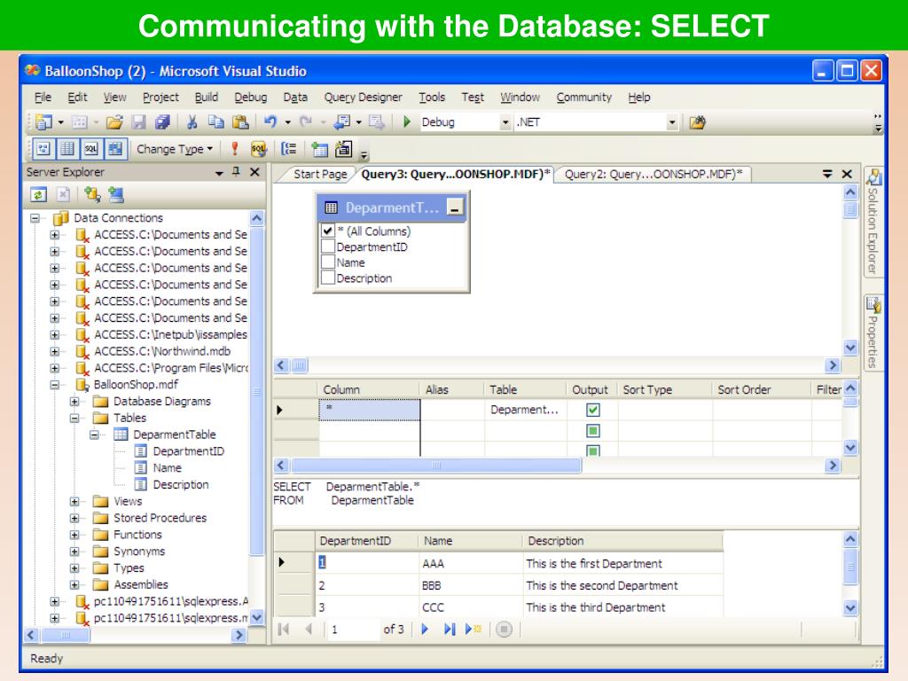Check the Name column checkbox in the diagram
Image resolution: width=908 pixels, height=681 pixels.
(327, 262)
